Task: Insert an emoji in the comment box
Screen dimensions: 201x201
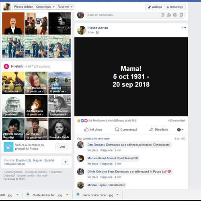Action: tap(162, 15)
